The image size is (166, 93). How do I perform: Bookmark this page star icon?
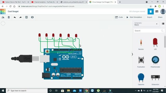coord(150,6)
